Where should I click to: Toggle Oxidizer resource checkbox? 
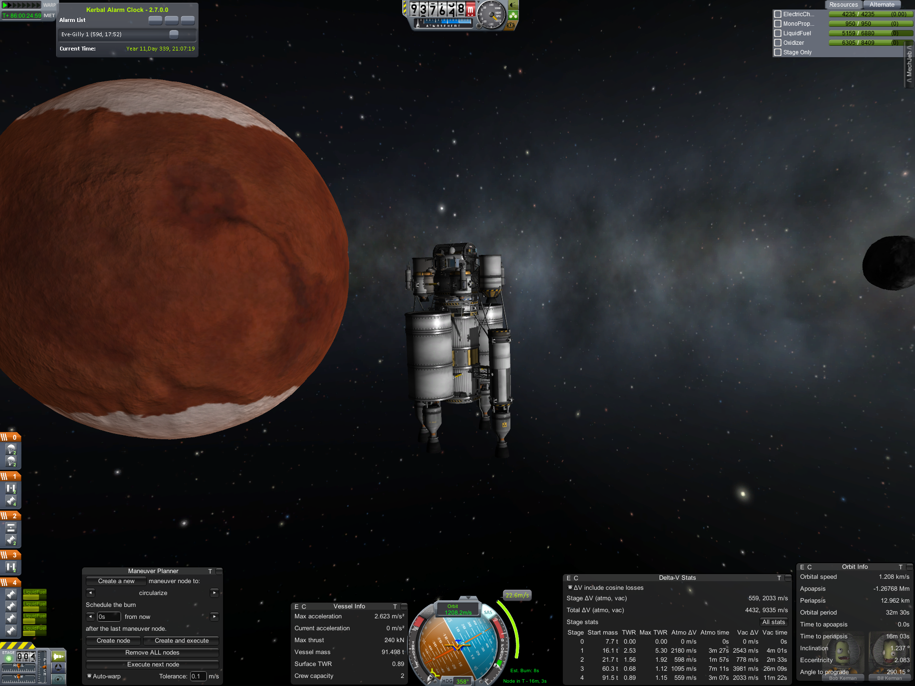(778, 43)
